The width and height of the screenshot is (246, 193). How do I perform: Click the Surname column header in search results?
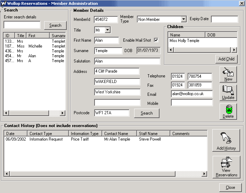tap(58, 36)
